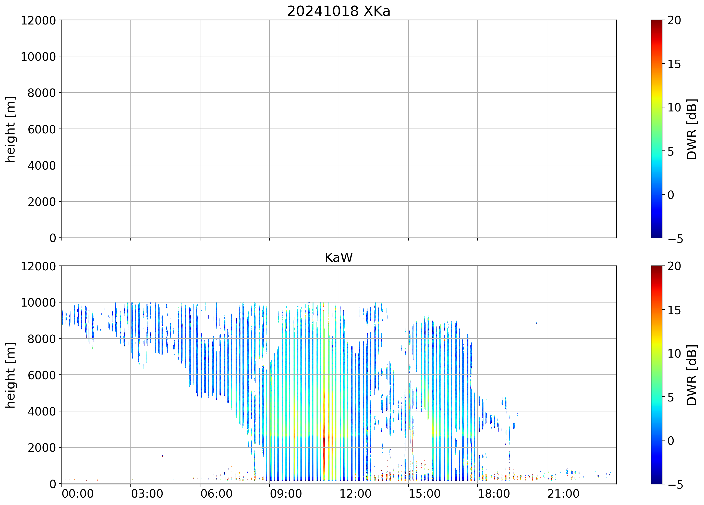Click the '12:00' time axis label
Screen dimensions: 704x505
click(x=355, y=494)
